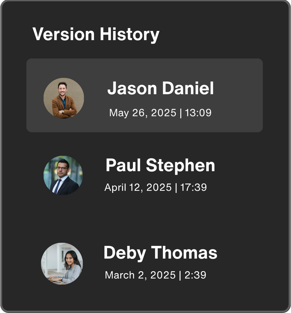Click Deby Thomas's profile avatar
This screenshot has width=291, height=313.
tap(62, 263)
